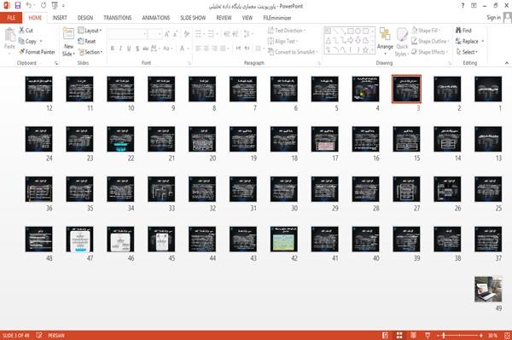The width and height of the screenshot is (512, 340).
Task: Start the Slide Show from the status bar icon
Action: [x=428, y=336]
